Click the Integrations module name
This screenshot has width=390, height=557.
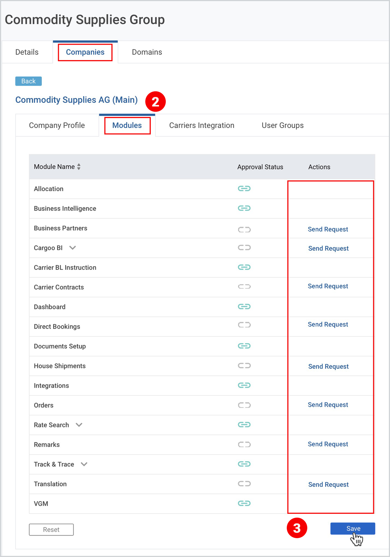click(51, 386)
